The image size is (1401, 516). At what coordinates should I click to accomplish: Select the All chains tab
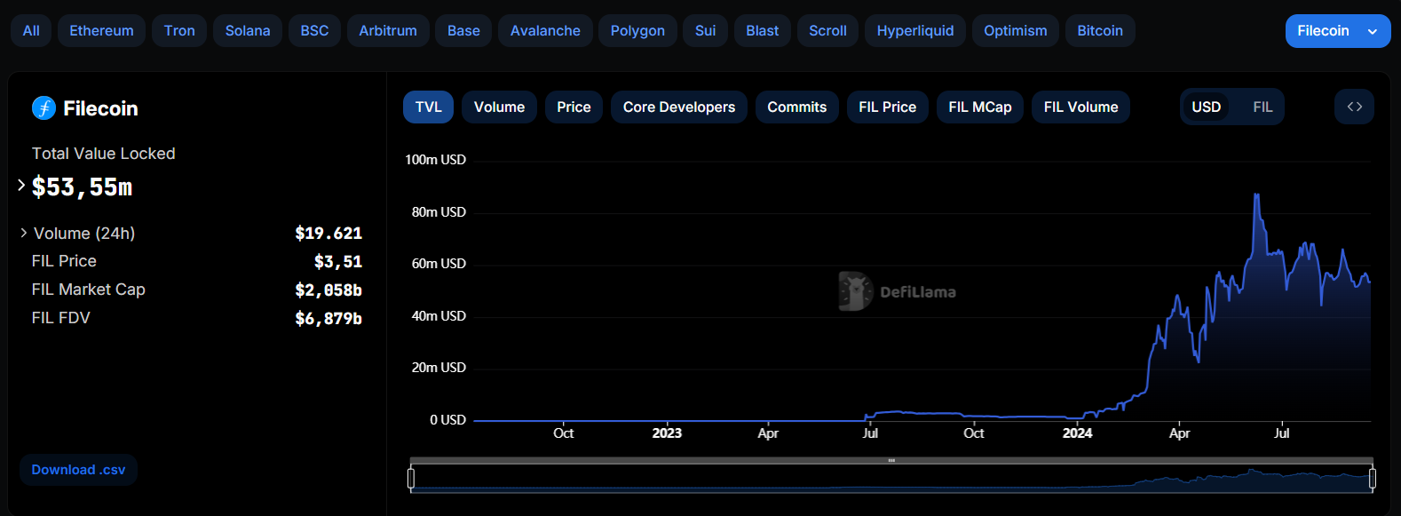point(31,30)
